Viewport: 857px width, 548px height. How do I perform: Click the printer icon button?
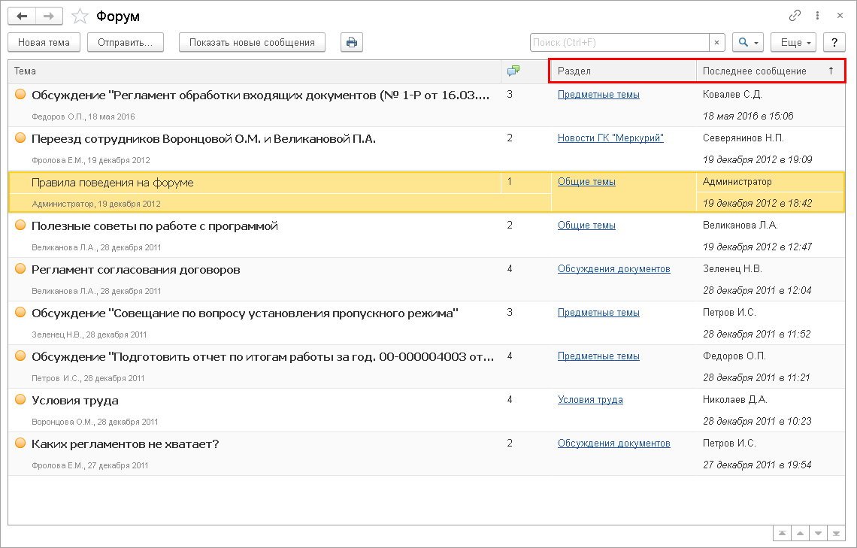click(x=351, y=42)
